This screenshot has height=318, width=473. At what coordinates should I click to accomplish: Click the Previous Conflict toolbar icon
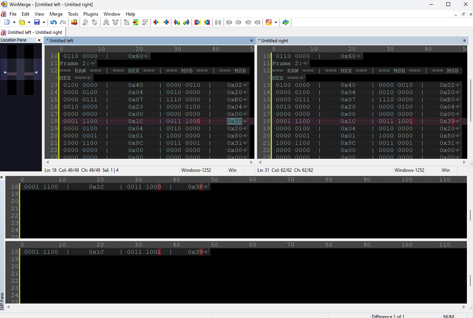point(115,22)
